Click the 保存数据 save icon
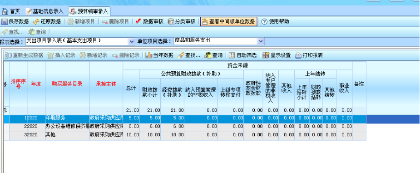420x173 pixels. pyautogui.click(x=5, y=21)
